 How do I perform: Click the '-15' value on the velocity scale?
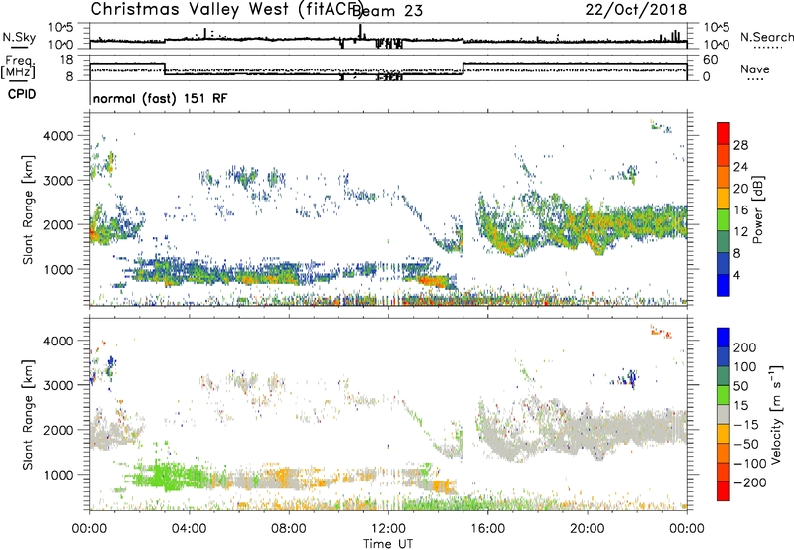coord(746,425)
